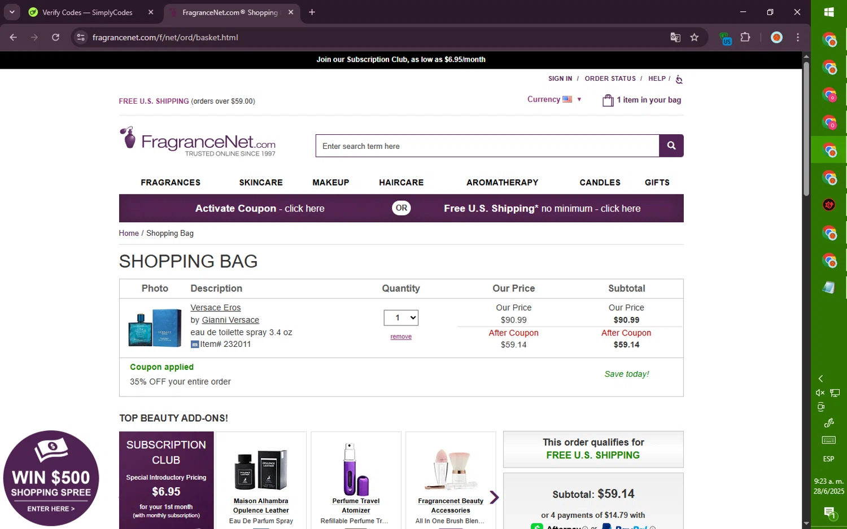Viewport: 847px width, 529px height.
Task: Click the ORDER STATUS link
Action: [x=610, y=78]
